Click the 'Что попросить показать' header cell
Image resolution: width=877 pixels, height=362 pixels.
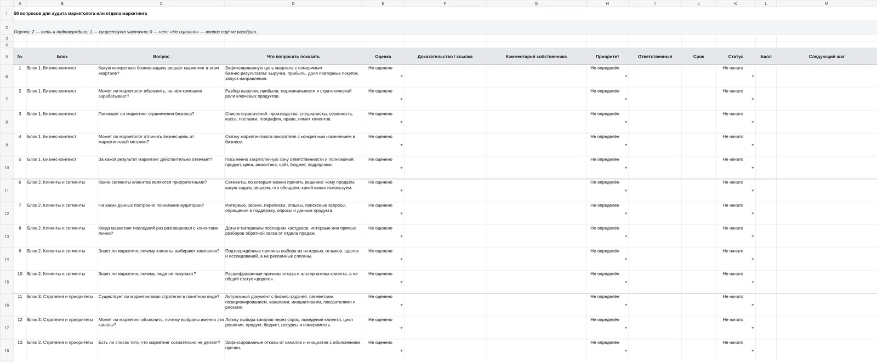[293, 56]
